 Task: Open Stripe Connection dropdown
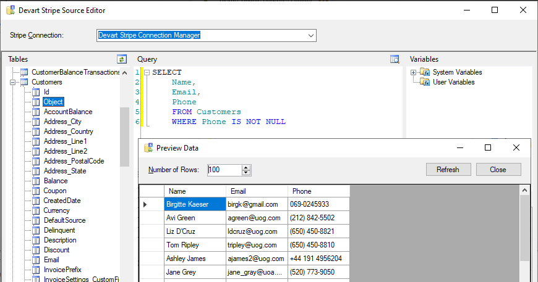pos(311,36)
